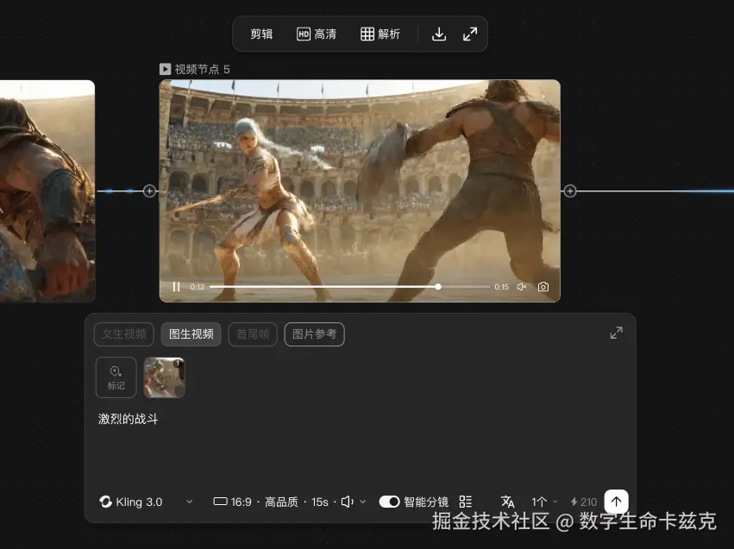Take a snapshot with the camera icon
Screen dimensions: 734x549
pos(543,286)
